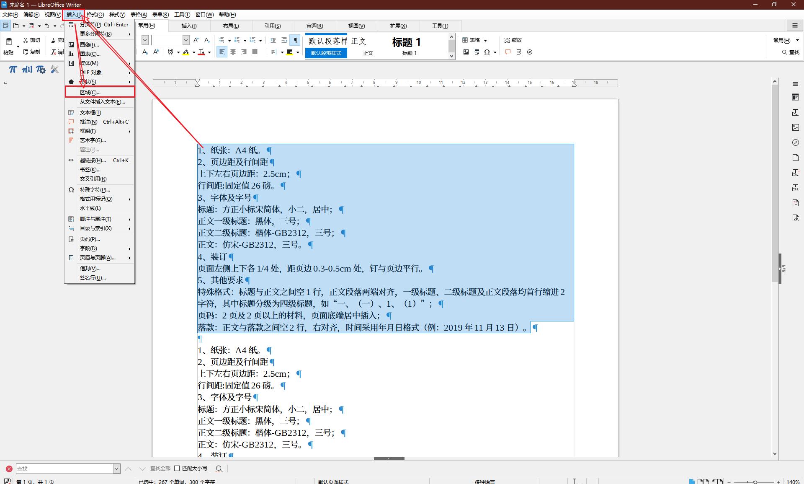The width and height of the screenshot is (804, 484).
Task: Open the highlight color dropdown arrow
Action: coord(194,52)
